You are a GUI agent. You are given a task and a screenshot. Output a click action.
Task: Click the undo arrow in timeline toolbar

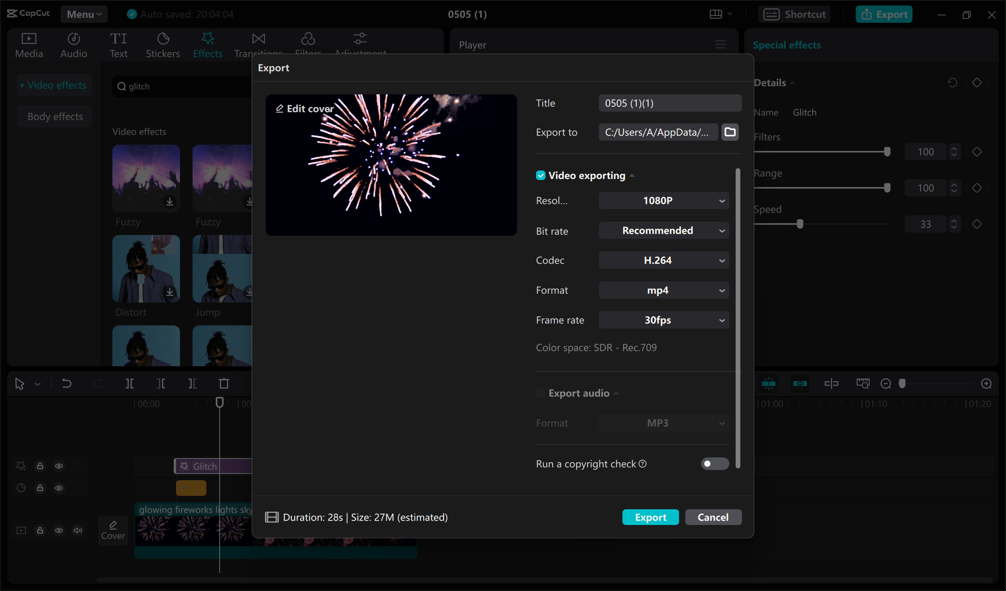67,384
